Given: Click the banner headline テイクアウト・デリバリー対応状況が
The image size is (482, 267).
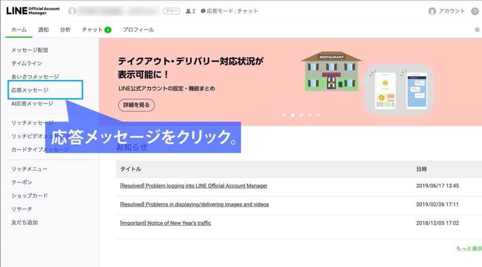Looking at the screenshot, I should [191, 61].
